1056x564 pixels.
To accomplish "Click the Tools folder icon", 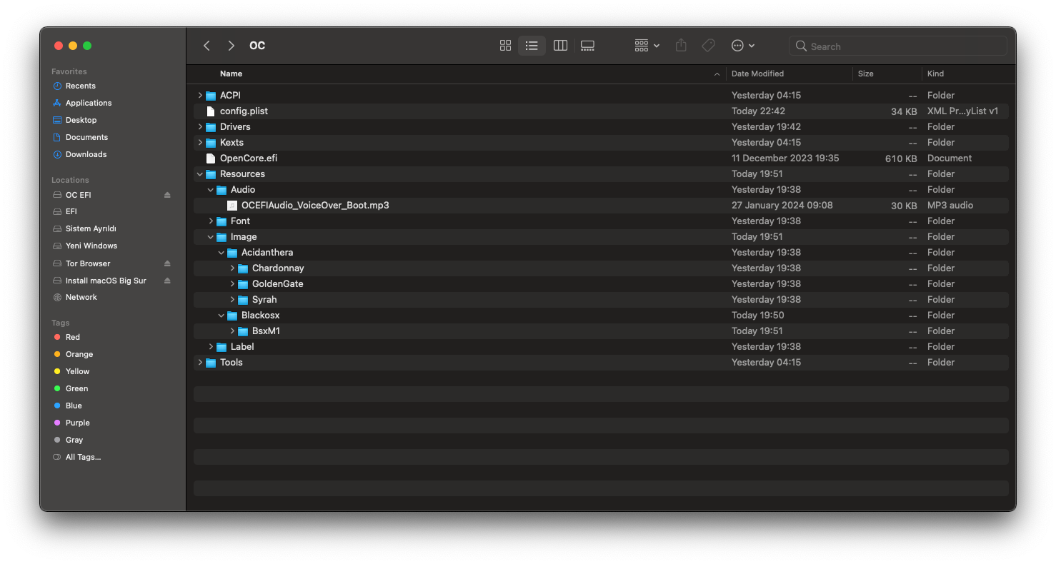I will (x=211, y=363).
